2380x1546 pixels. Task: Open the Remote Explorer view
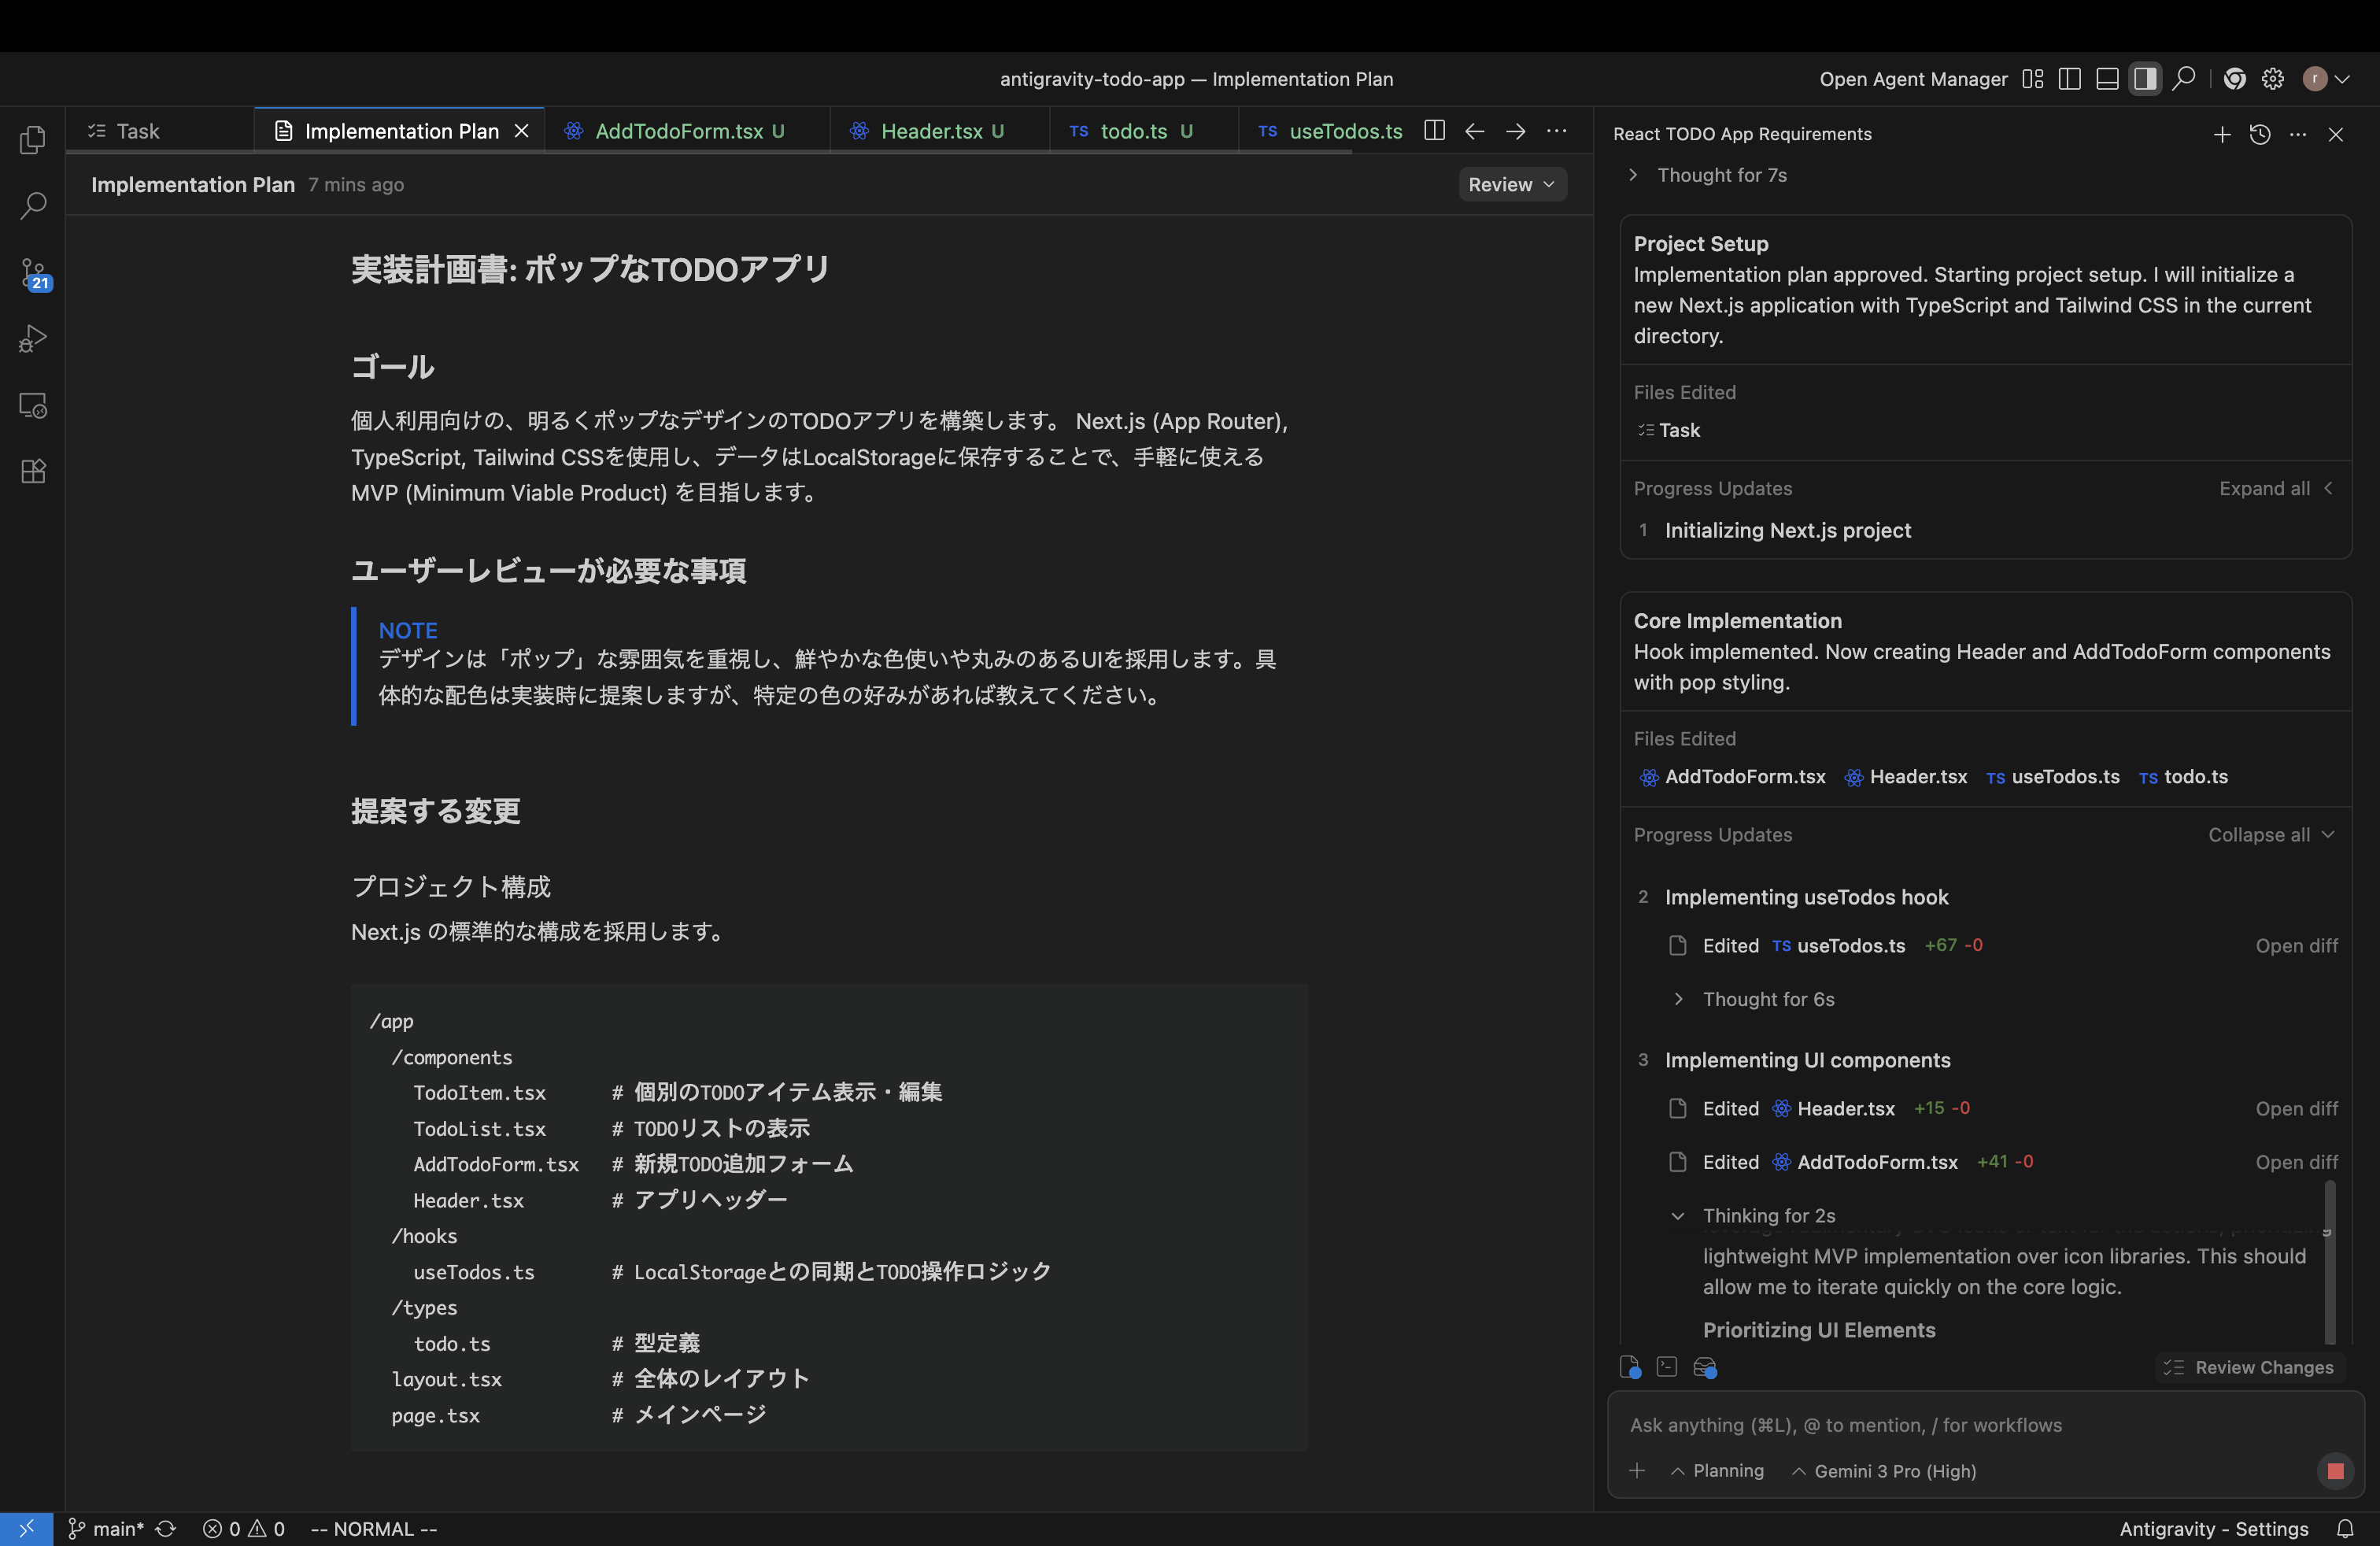pyautogui.click(x=33, y=405)
